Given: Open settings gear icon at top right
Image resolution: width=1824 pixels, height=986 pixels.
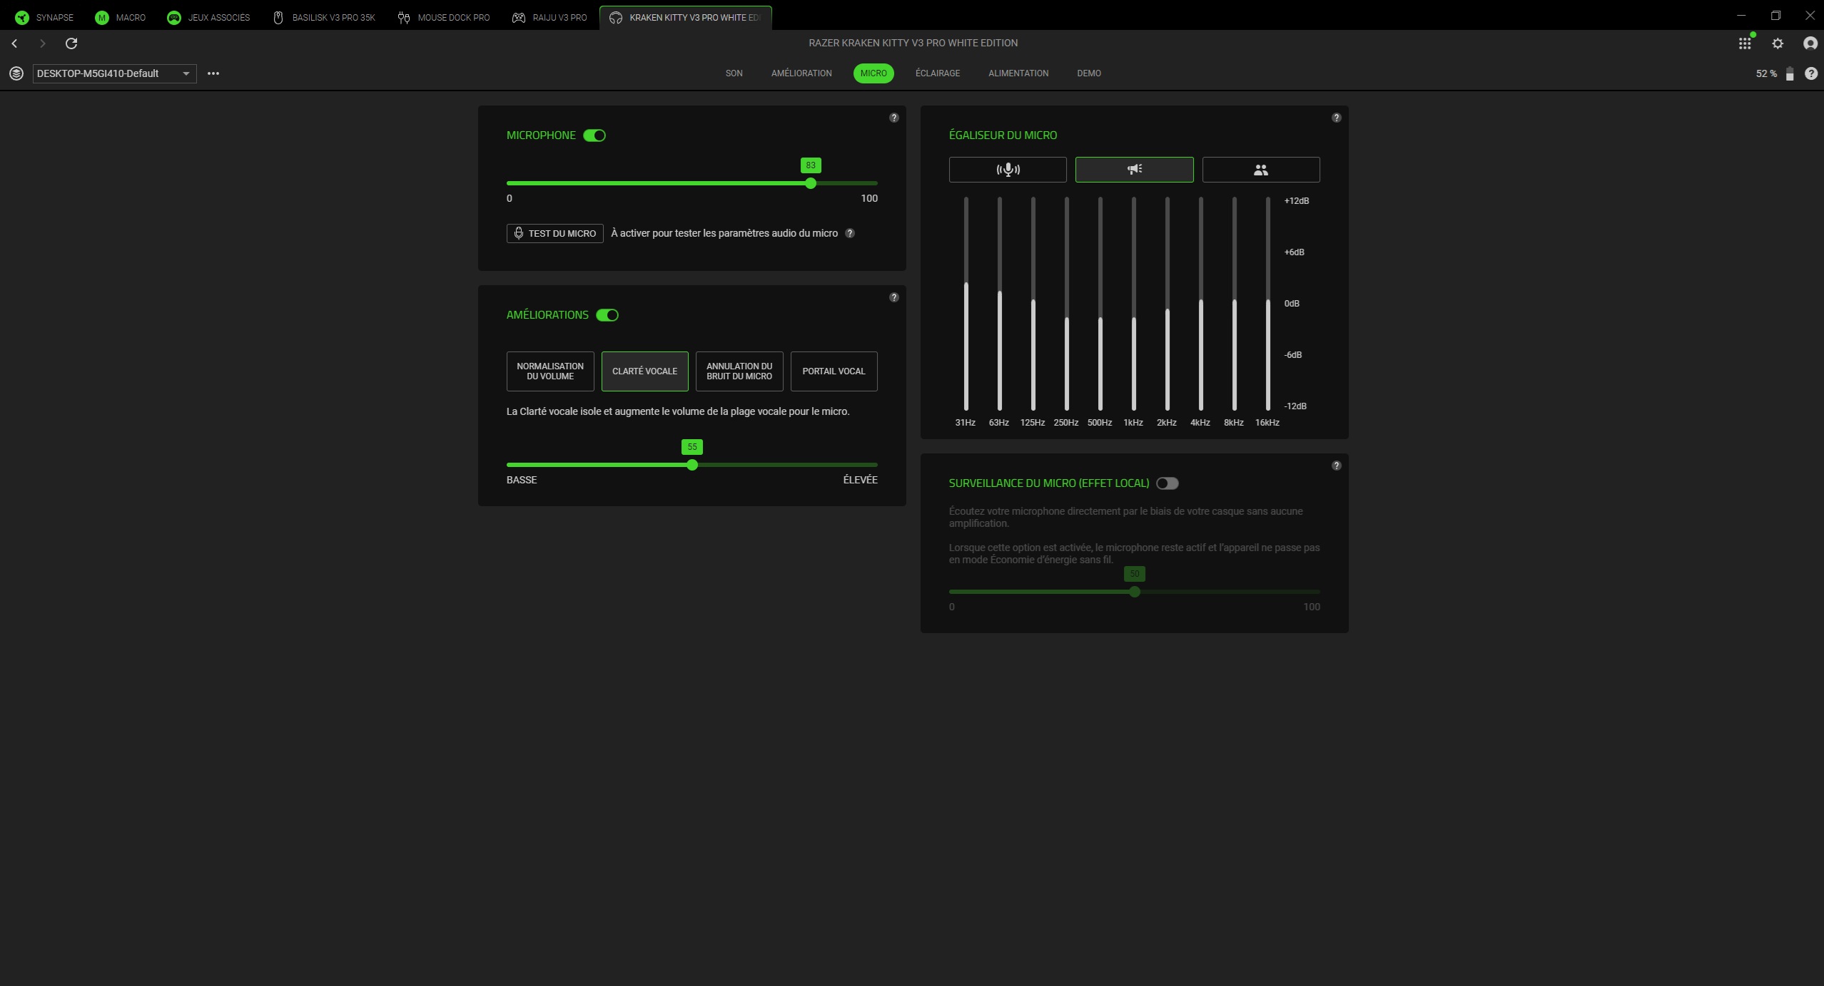Looking at the screenshot, I should pos(1778,43).
